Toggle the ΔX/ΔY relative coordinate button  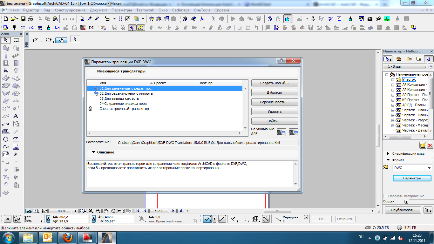click(x=48, y=219)
